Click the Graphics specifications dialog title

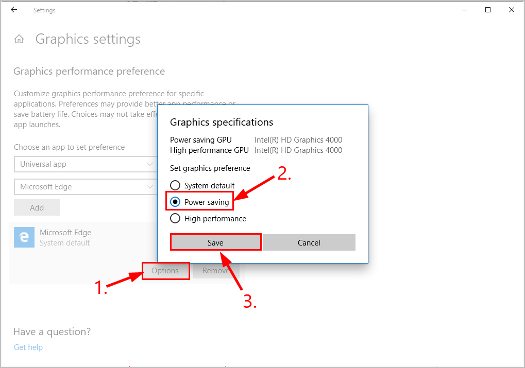tap(222, 122)
